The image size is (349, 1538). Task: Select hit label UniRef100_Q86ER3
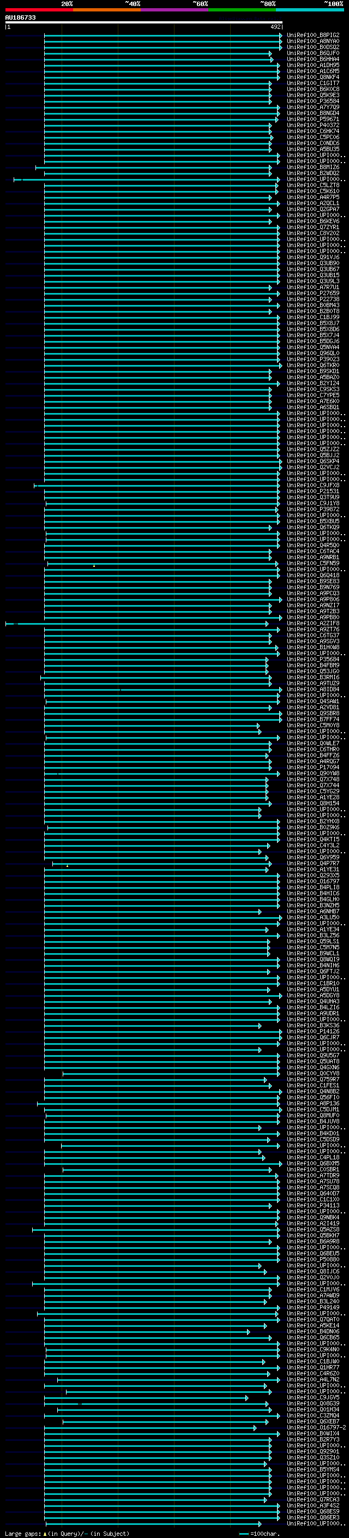click(x=313, y=1517)
